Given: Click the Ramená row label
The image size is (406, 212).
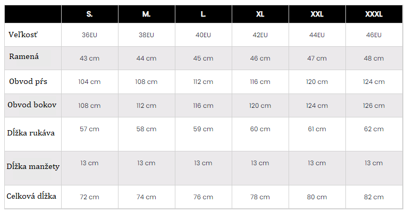Looking at the screenshot, I should tap(24, 56).
